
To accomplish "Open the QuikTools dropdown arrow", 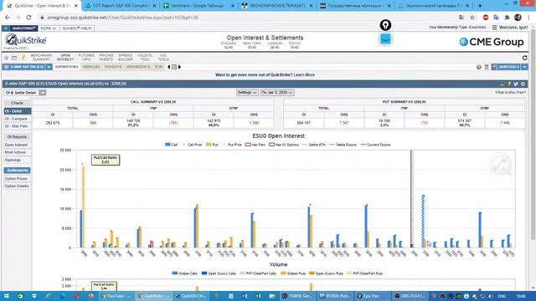I will click(524, 67).
